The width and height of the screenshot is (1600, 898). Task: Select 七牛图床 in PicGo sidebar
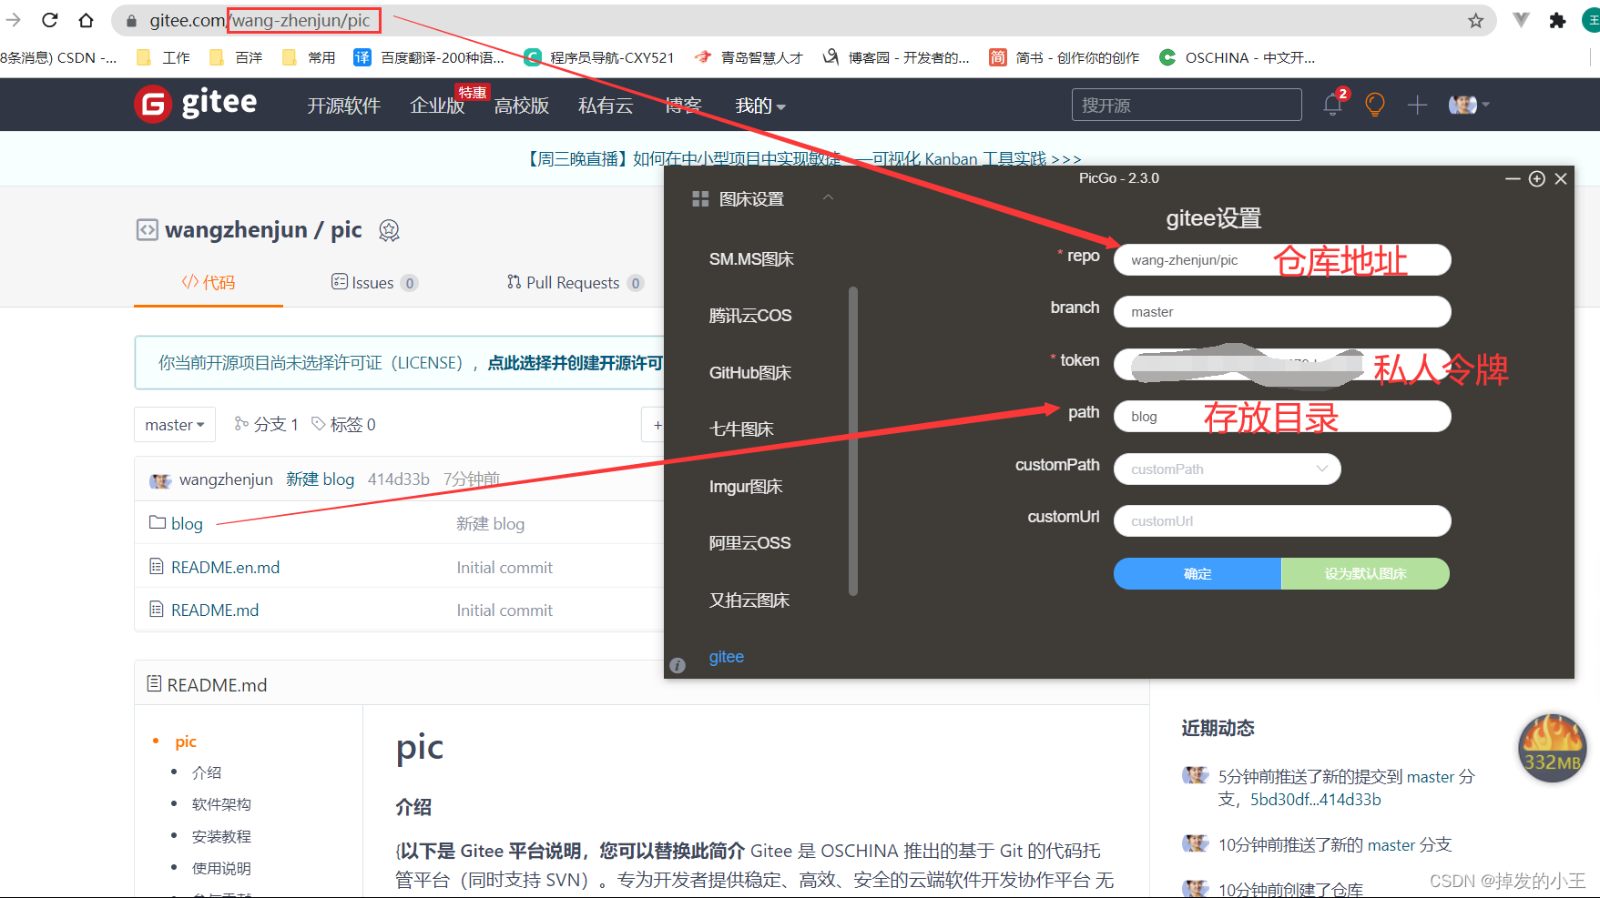[741, 429]
